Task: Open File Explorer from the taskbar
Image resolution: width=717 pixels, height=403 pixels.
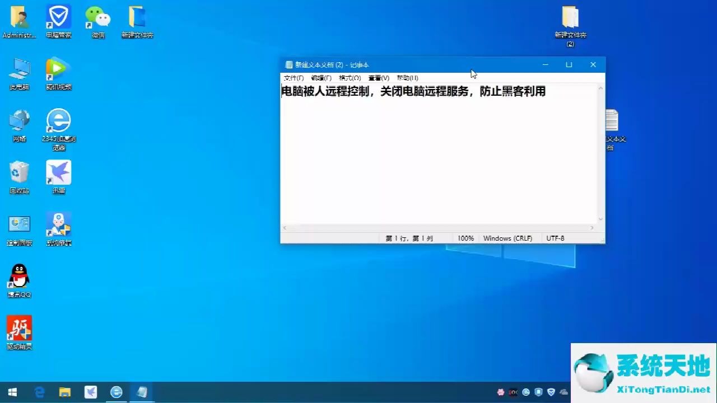Action: tap(65, 392)
